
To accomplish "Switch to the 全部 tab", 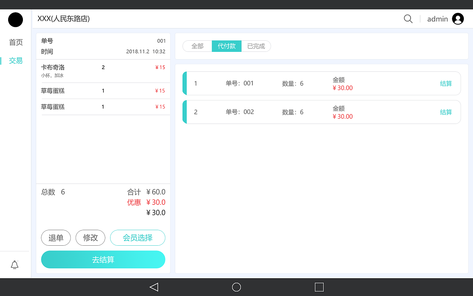I will click(x=197, y=46).
